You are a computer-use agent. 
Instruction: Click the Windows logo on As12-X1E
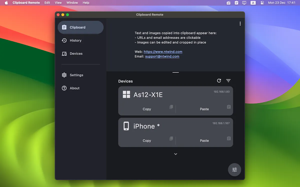tap(126, 94)
